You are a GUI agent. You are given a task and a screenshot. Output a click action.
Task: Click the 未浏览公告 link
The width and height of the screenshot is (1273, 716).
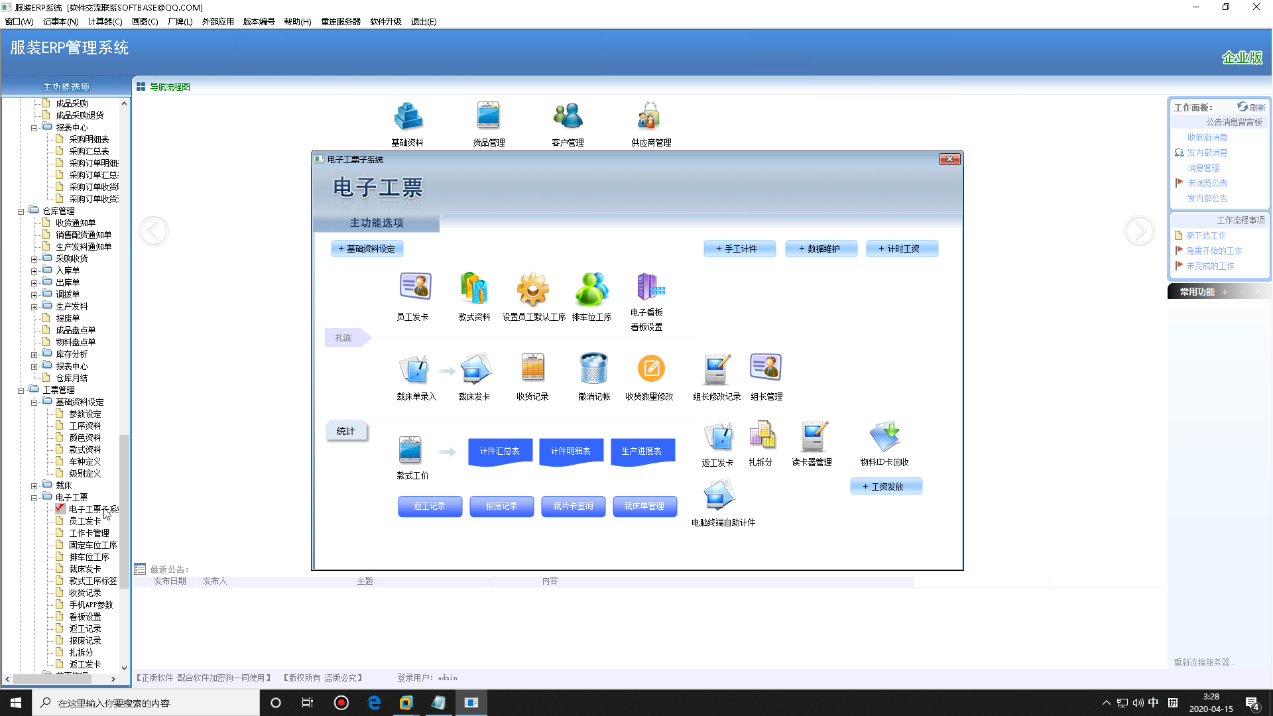(1207, 183)
